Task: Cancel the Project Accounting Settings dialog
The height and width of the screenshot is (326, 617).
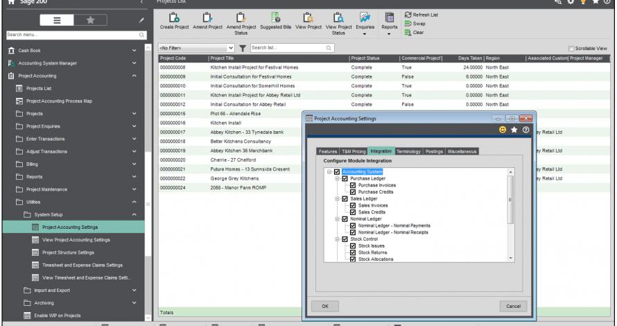Action: [x=513, y=307]
